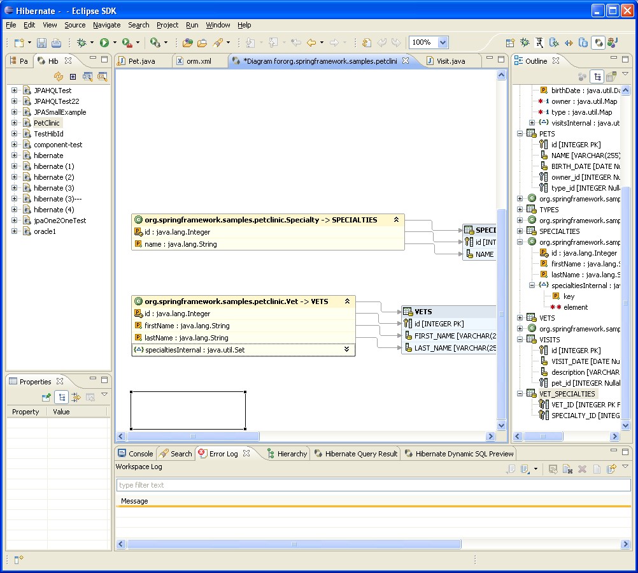Open the Navigate menu

pyautogui.click(x=106, y=25)
